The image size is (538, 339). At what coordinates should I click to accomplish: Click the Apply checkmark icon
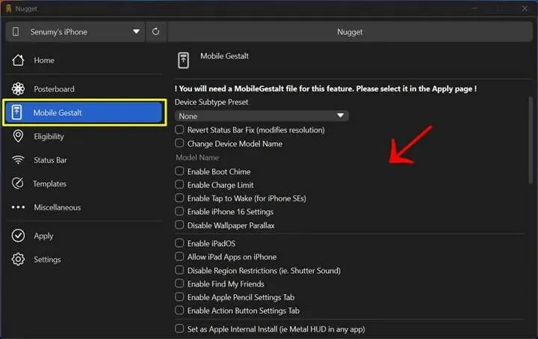point(18,236)
